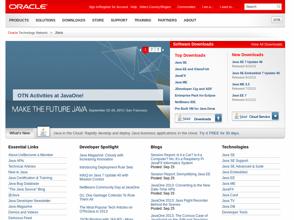Open the PARTNERS menu
This screenshot has height=220, width=294.
(x=167, y=20)
